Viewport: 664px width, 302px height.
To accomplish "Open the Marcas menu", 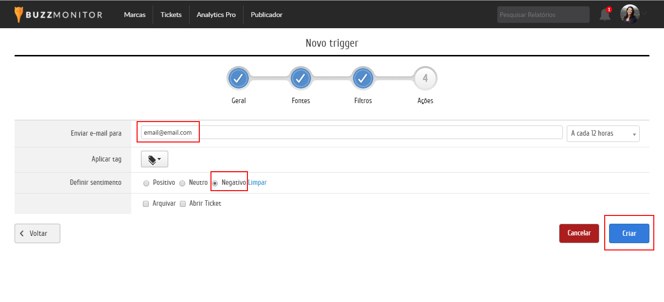I will [135, 15].
